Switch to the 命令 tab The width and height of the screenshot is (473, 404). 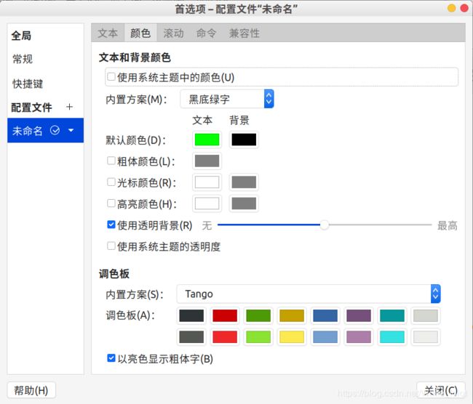pos(207,33)
